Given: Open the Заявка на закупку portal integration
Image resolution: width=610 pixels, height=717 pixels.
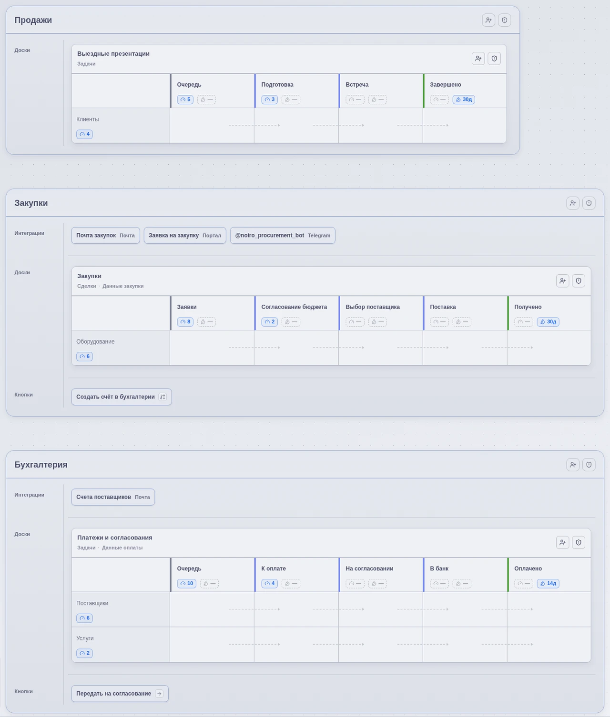Looking at the screenshot, I should coord(185,235).
